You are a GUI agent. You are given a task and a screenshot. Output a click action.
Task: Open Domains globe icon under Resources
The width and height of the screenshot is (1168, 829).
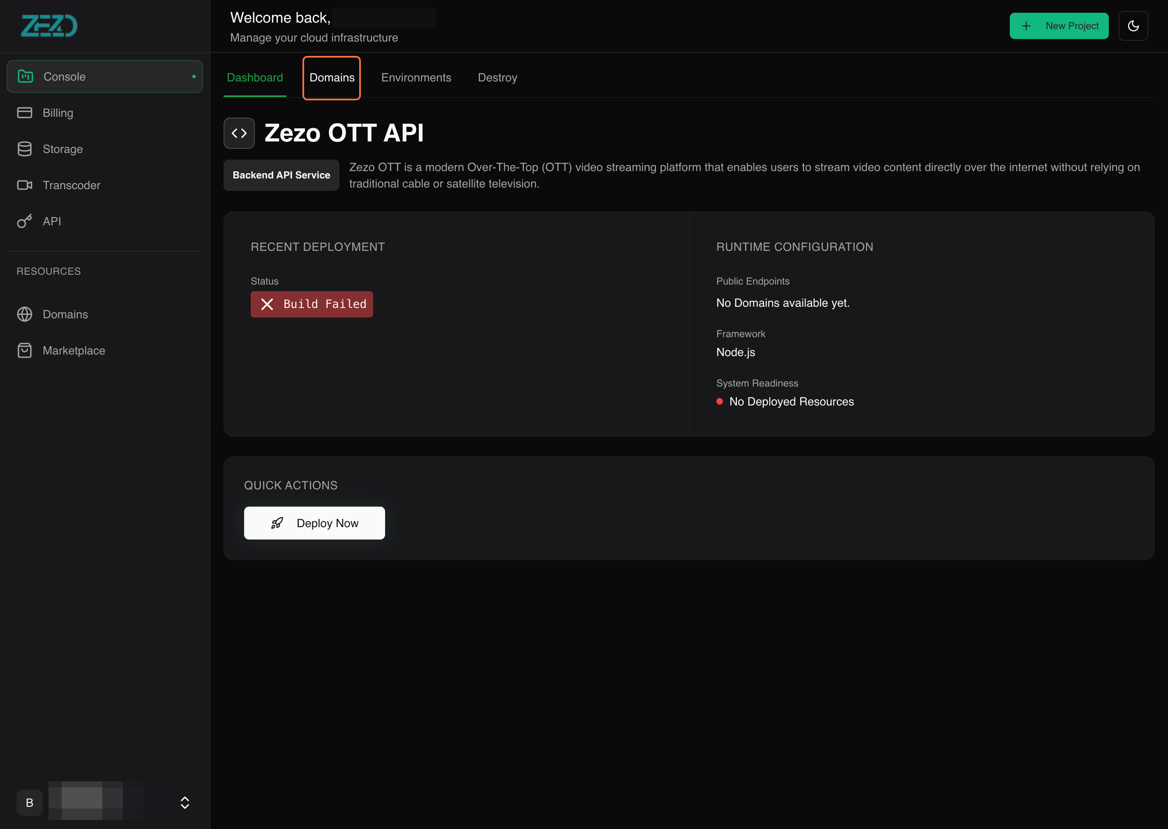(25, 315)
